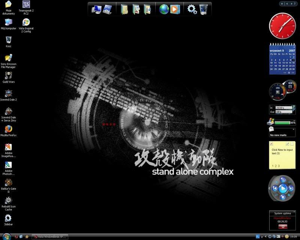
Task: Click the up-down arrows button on media gadget
Action: (x=283, y=180)
